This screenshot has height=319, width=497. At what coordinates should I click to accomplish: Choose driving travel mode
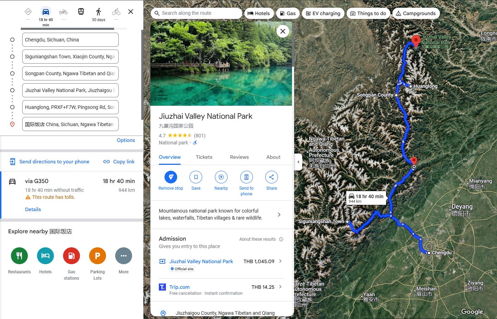46,12
